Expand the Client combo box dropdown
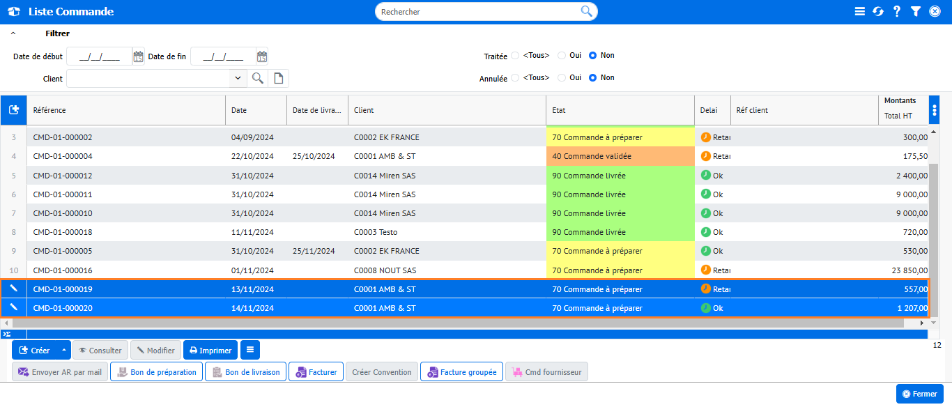Image resolution: width=952 pixels, height=407 pixels. pos(238,78)
